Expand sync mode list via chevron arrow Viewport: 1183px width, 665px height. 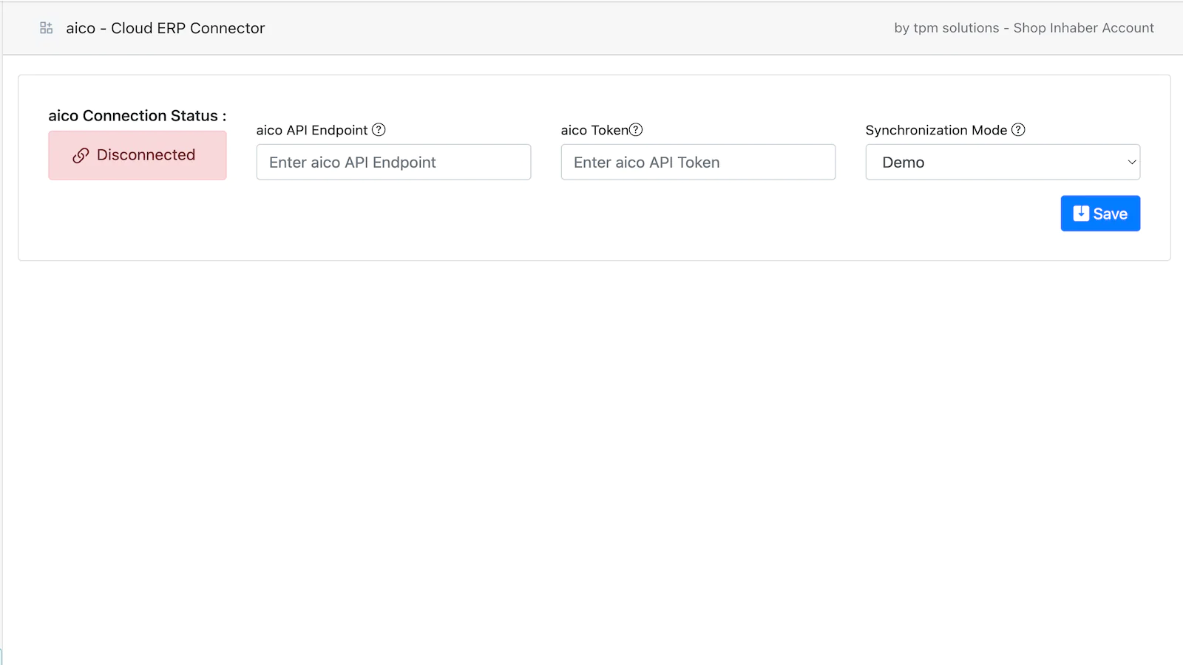click(x=1131, y=163)
